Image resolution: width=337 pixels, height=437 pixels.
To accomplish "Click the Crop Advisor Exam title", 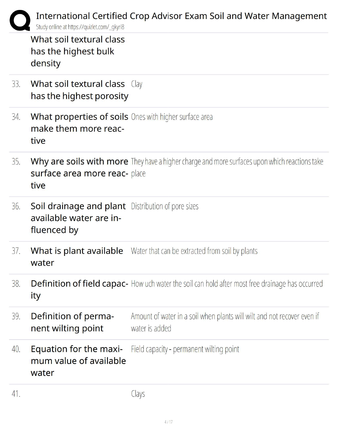I will point(181,16).
